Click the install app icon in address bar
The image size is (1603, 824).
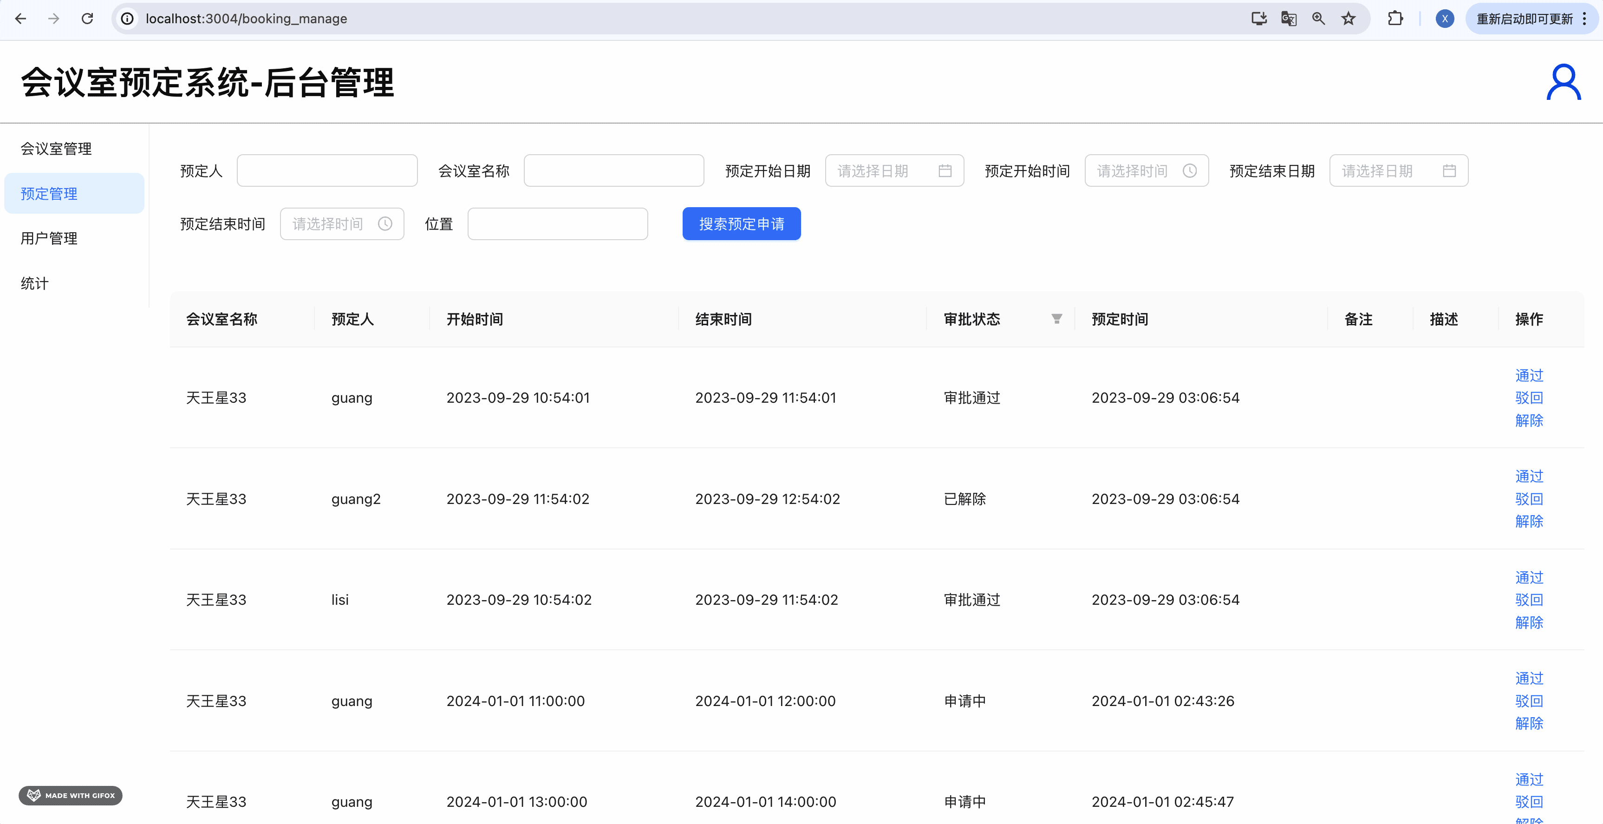(x=1259, y=19)
